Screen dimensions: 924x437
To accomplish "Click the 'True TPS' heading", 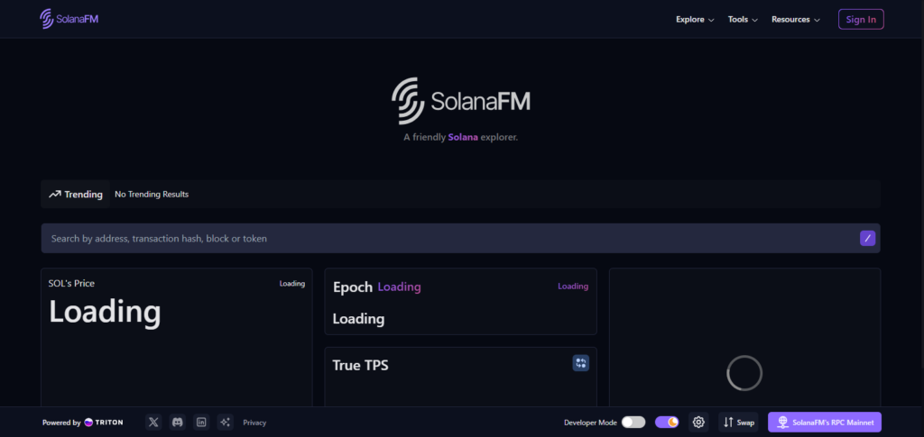I will pyautogui.click(x=360, y=365).
